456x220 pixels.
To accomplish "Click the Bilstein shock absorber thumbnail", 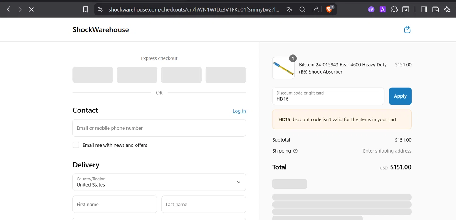I will tap(283, 68).
